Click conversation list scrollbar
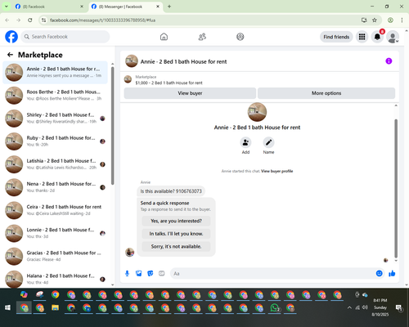Image resolution: width=409 pixels, height=327 pixels. (112, 125)
